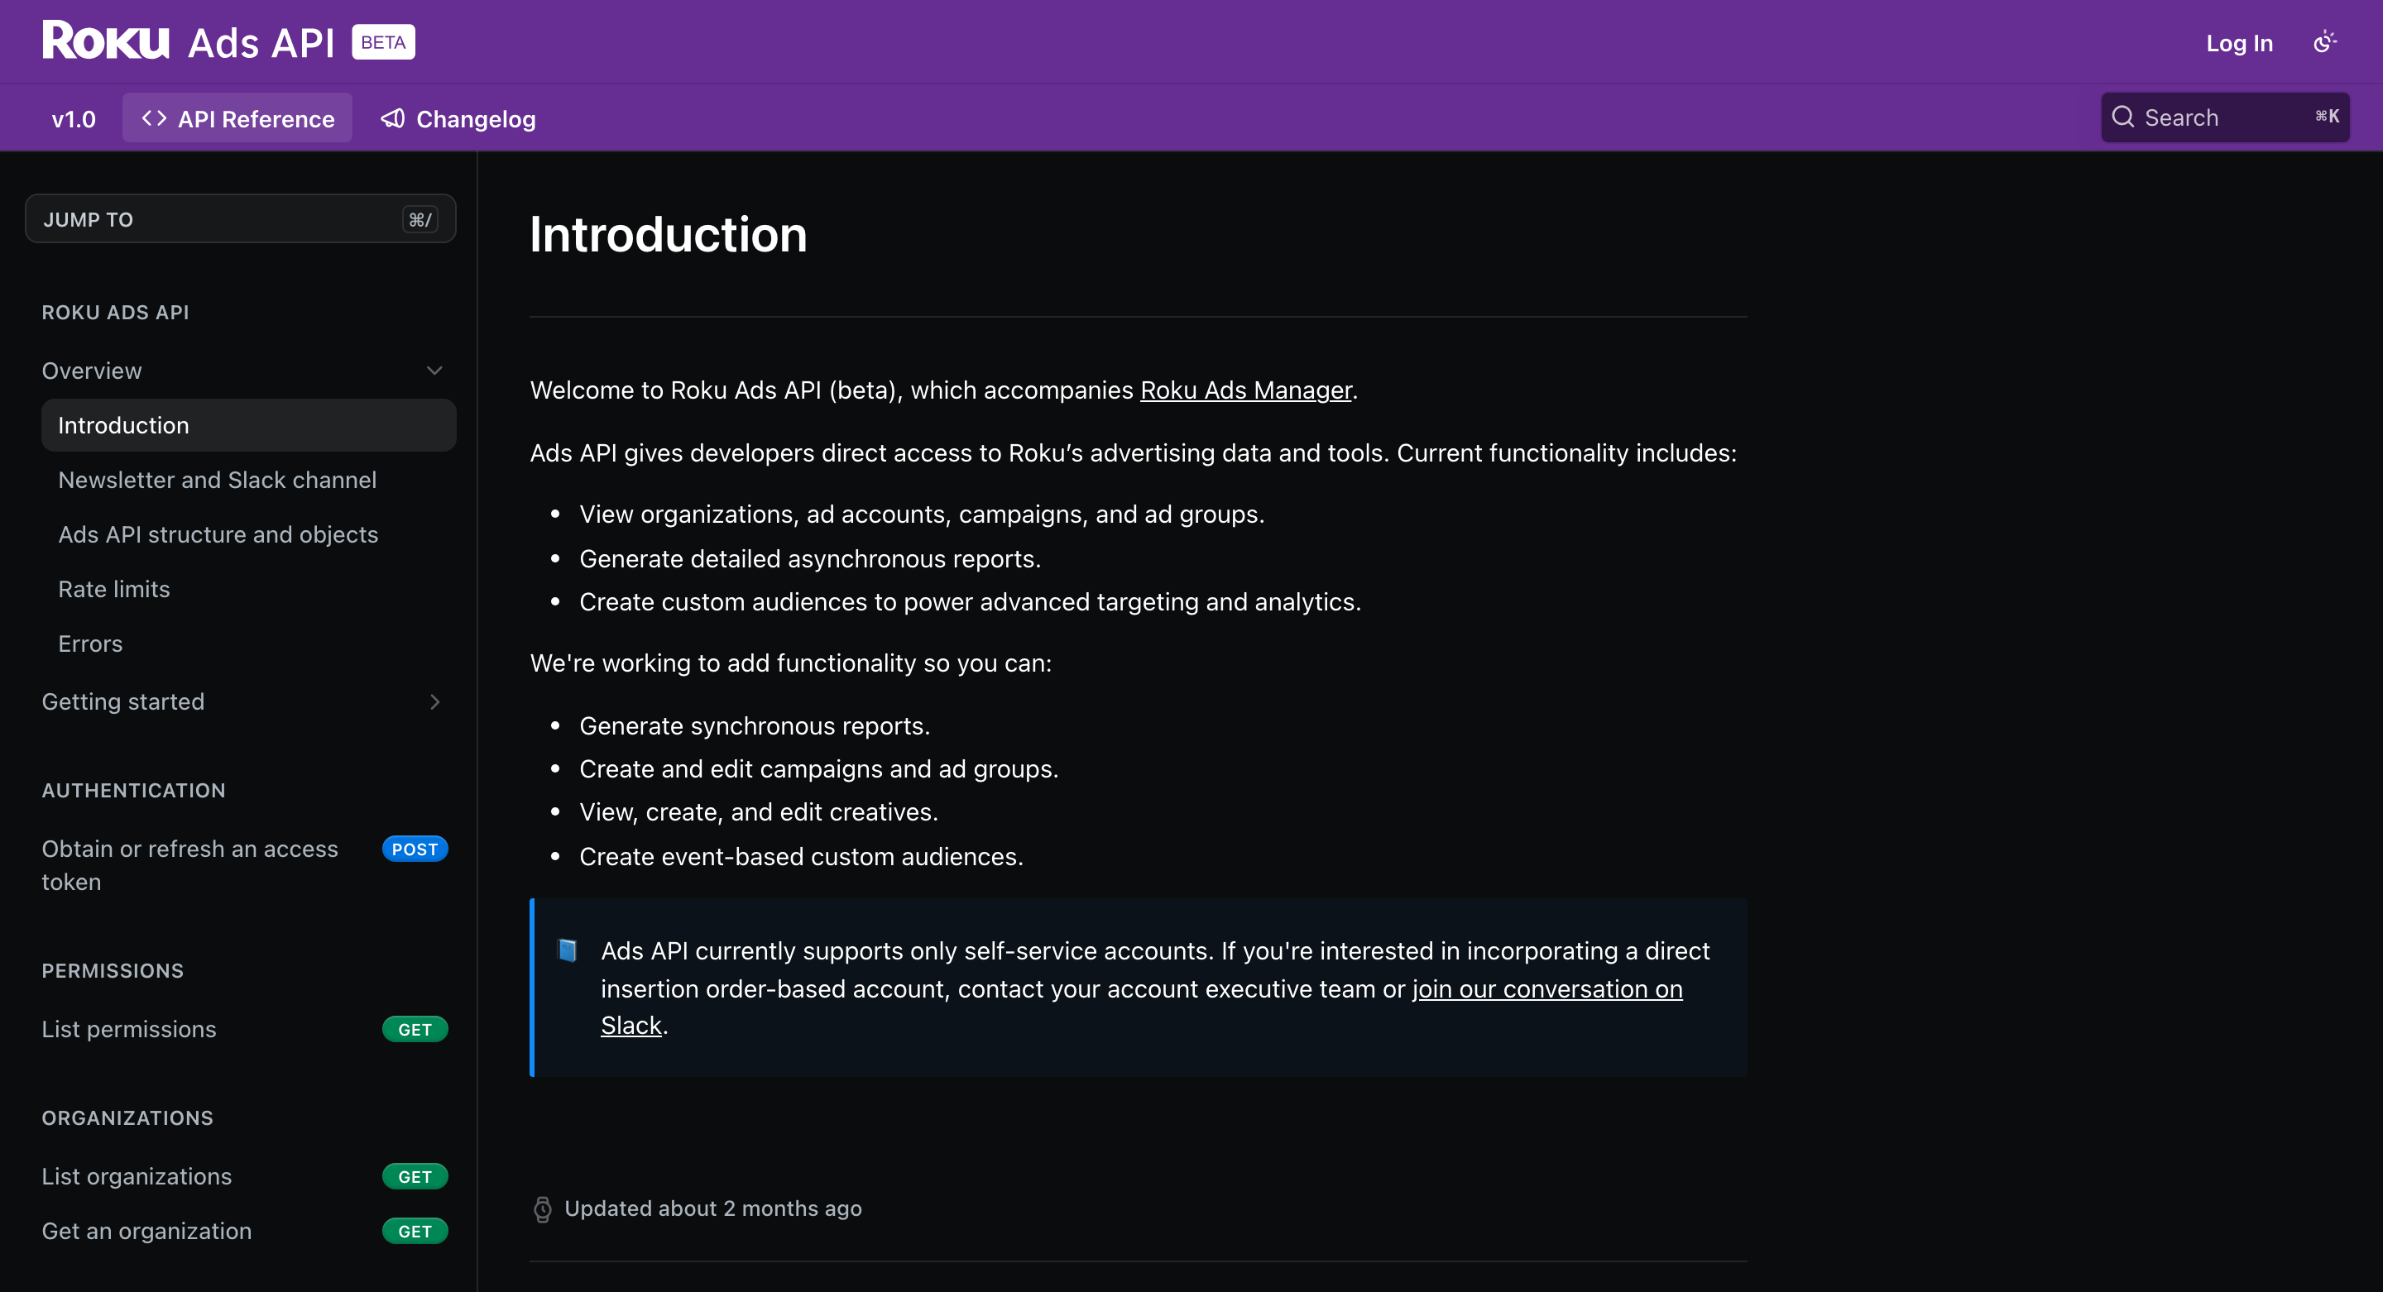The image size is (2383, 1292).
Task: Open the Roku Ads Manager link
Action: coord(1245,390)
